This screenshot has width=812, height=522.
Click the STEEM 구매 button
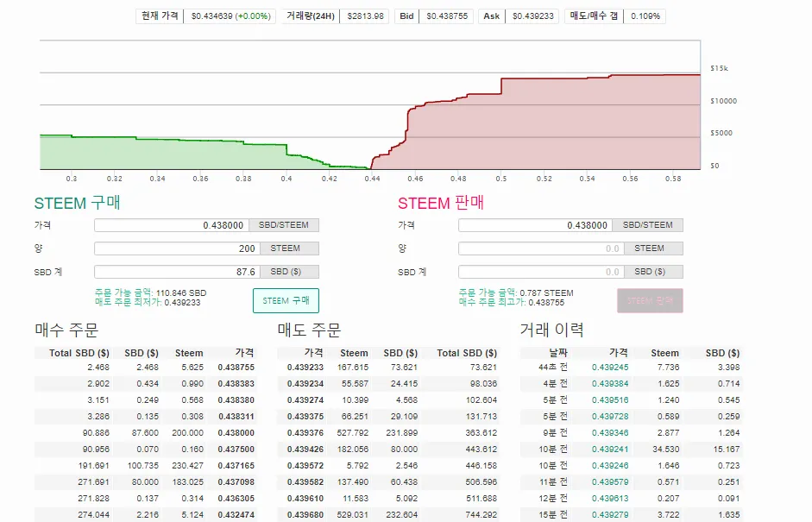286,301
